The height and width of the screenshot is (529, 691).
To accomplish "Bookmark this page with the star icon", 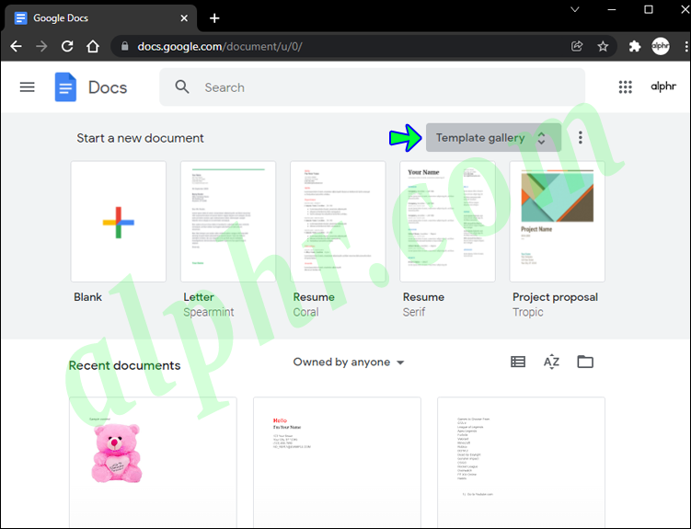I will (x=603, y=46).
